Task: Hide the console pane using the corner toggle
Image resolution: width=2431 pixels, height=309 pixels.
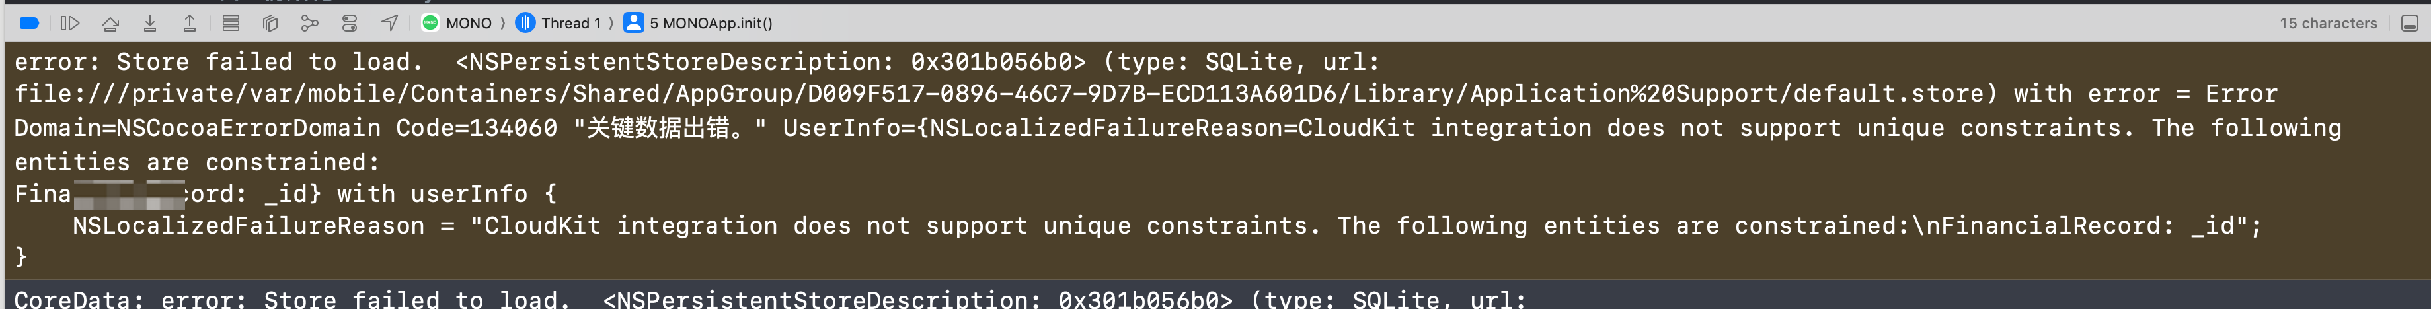Action: [2409, 24]
